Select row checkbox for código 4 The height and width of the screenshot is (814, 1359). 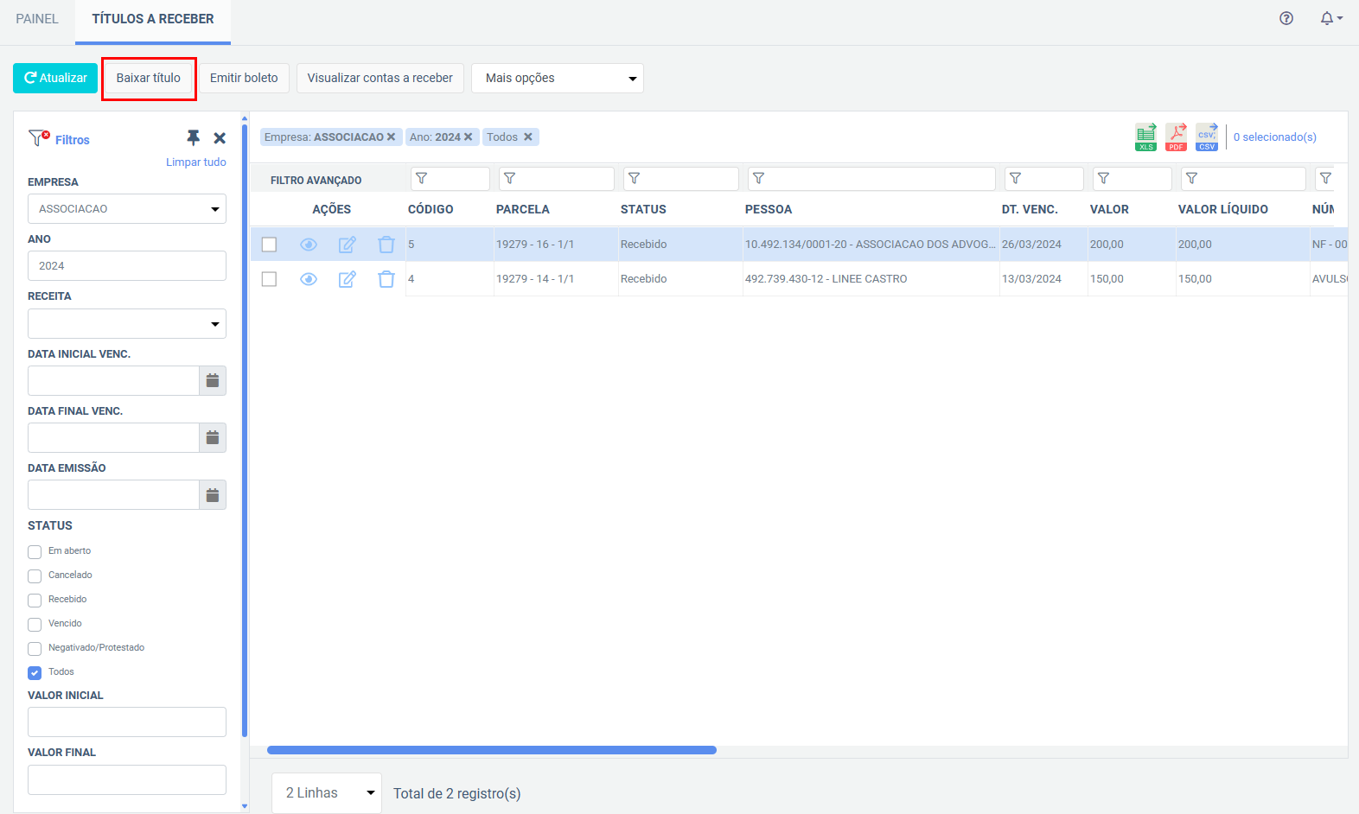tap(269, 279)
